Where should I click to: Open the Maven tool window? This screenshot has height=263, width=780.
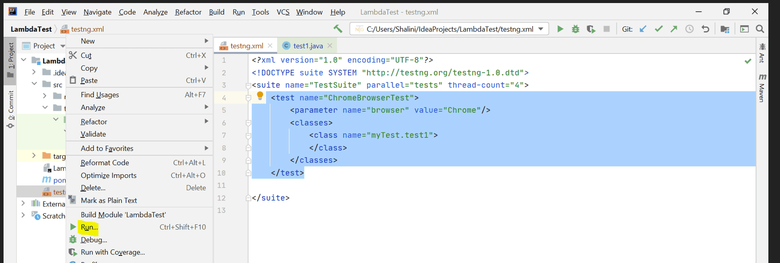tap(762, 88)
